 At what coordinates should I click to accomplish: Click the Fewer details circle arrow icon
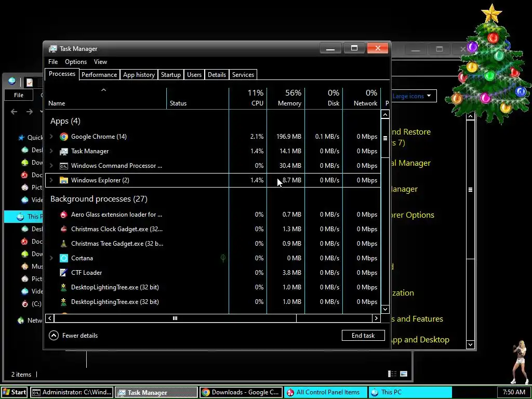[x=54, y=336]
